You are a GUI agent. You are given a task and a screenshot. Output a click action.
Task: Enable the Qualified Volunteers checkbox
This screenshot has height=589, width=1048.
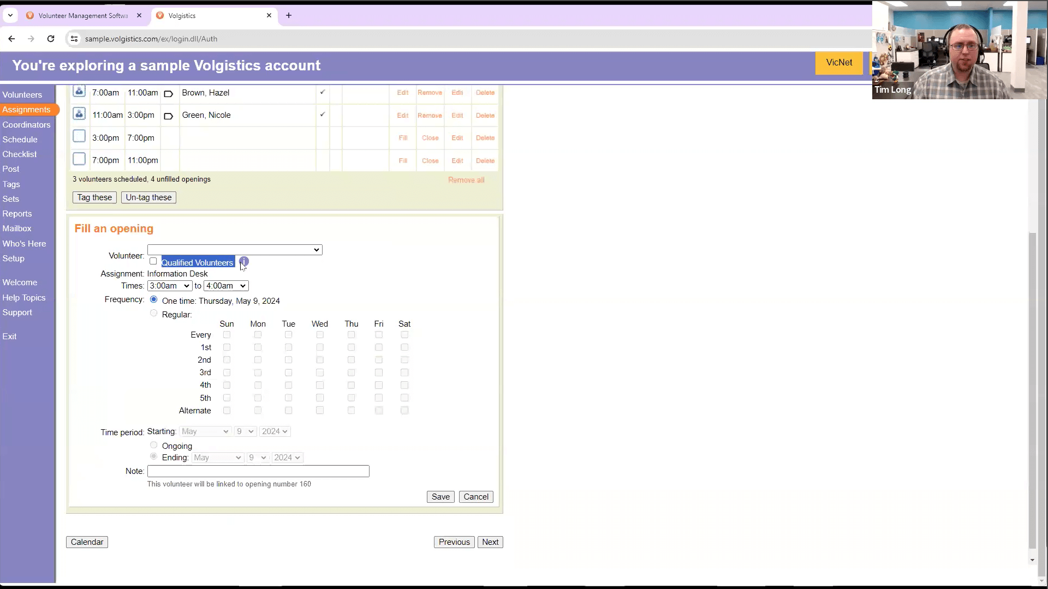point(153,261)
